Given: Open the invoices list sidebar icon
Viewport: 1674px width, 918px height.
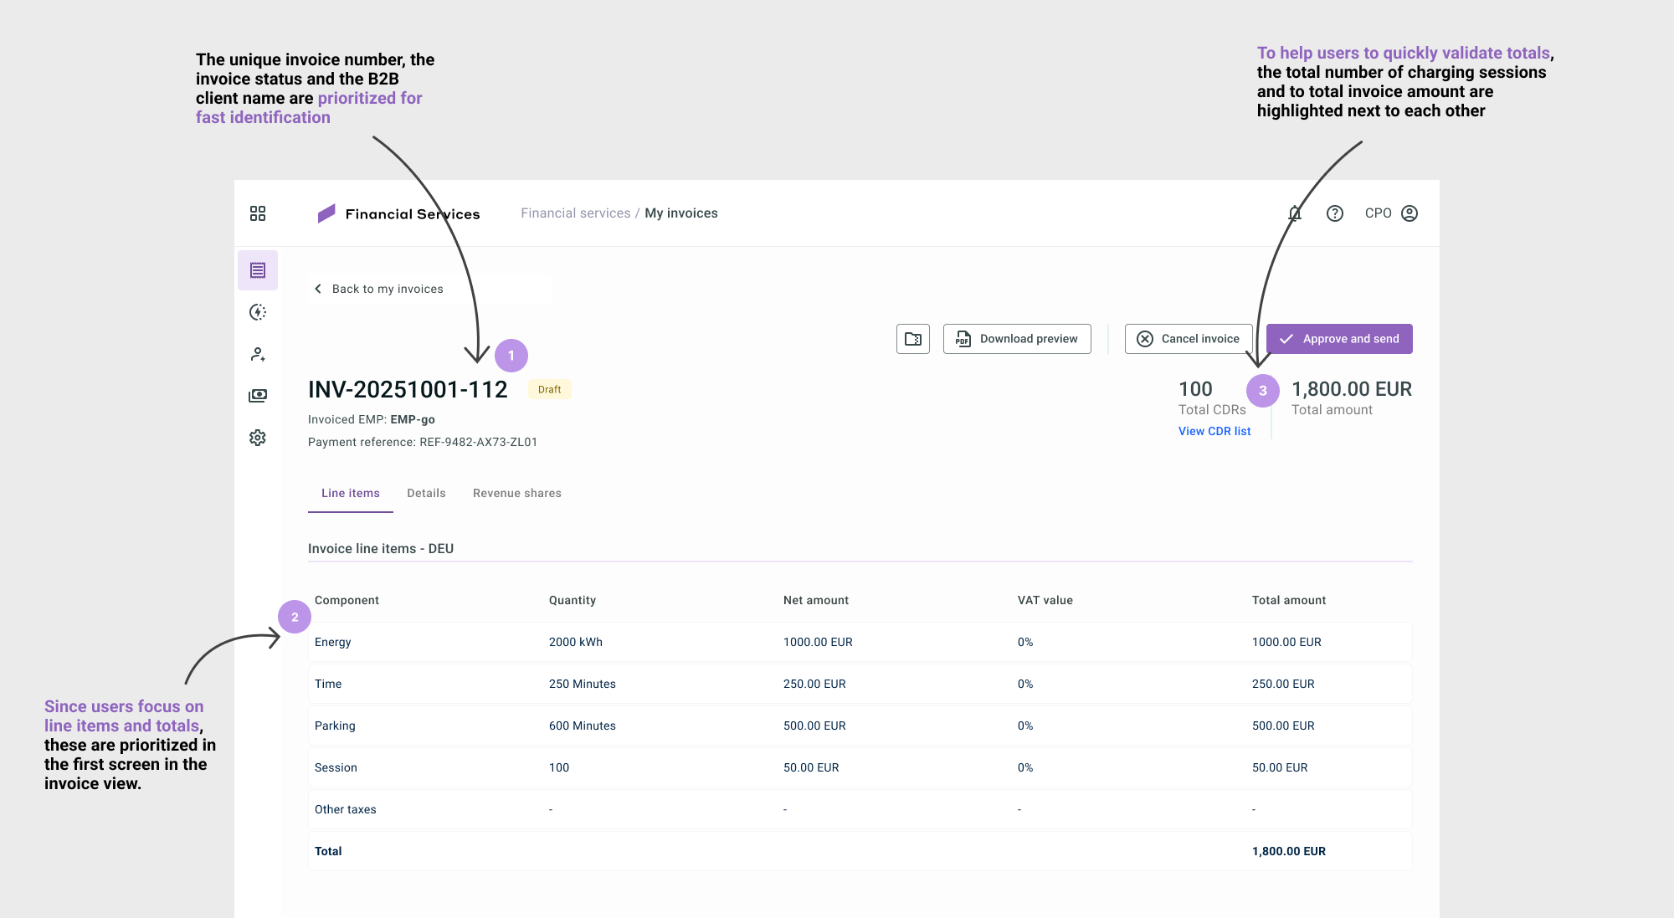Looking at the screenshot, I should pos(258,270).
